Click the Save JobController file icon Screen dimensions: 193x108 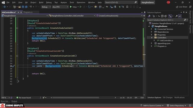[23, 7]
